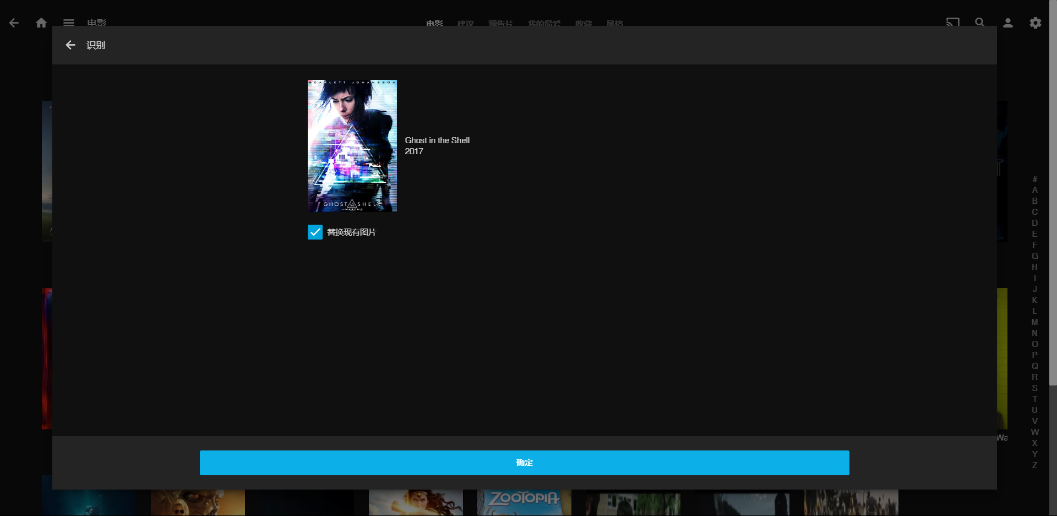Jump to letter G in alphabet picker
This screenshot has width=1057, height=516.
pyautogui.click(x=1035, y=256)
